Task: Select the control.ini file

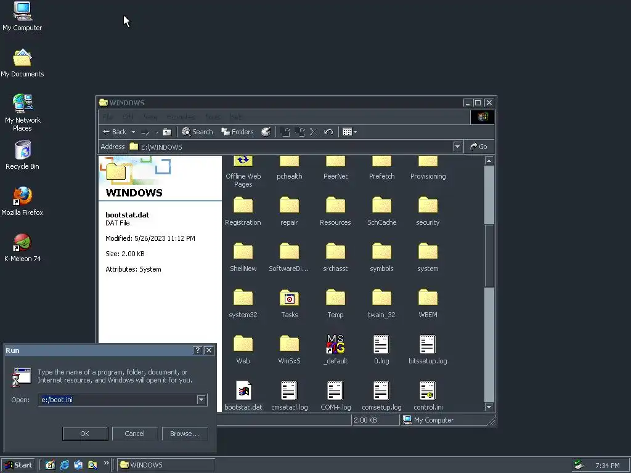Action: coord(428,396)
